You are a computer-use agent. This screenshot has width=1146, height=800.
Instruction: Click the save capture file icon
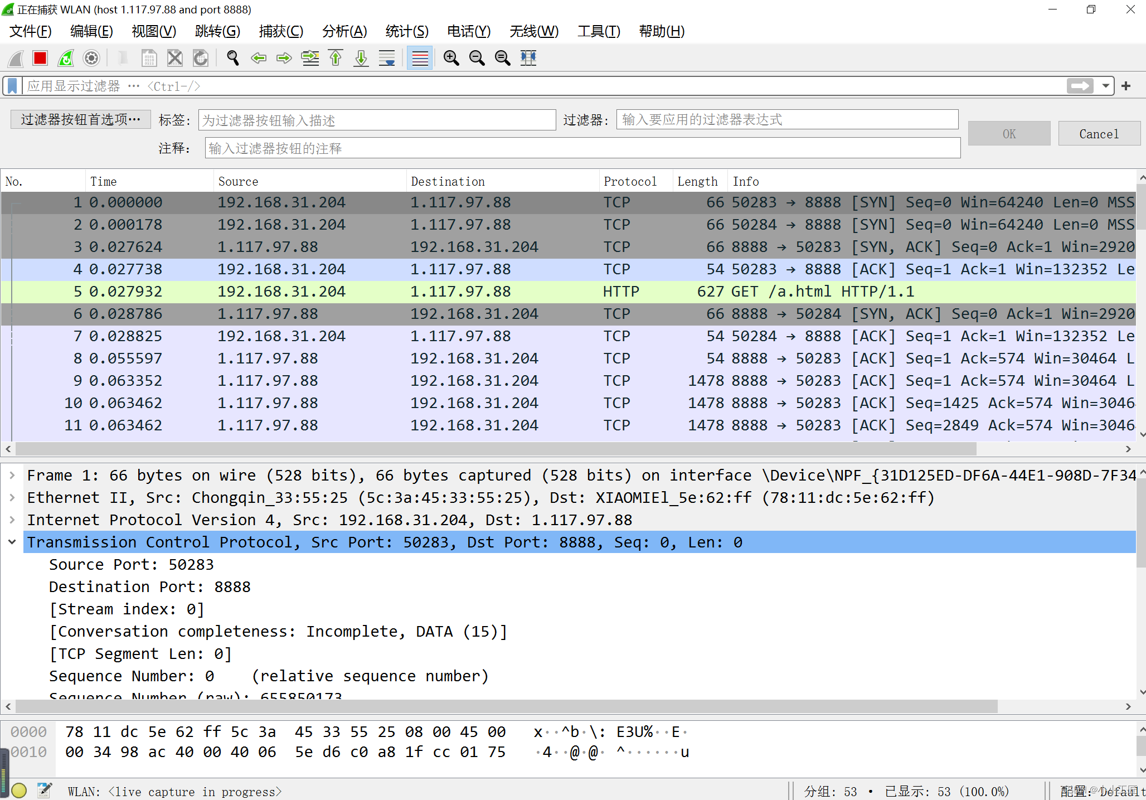point(149,58)
